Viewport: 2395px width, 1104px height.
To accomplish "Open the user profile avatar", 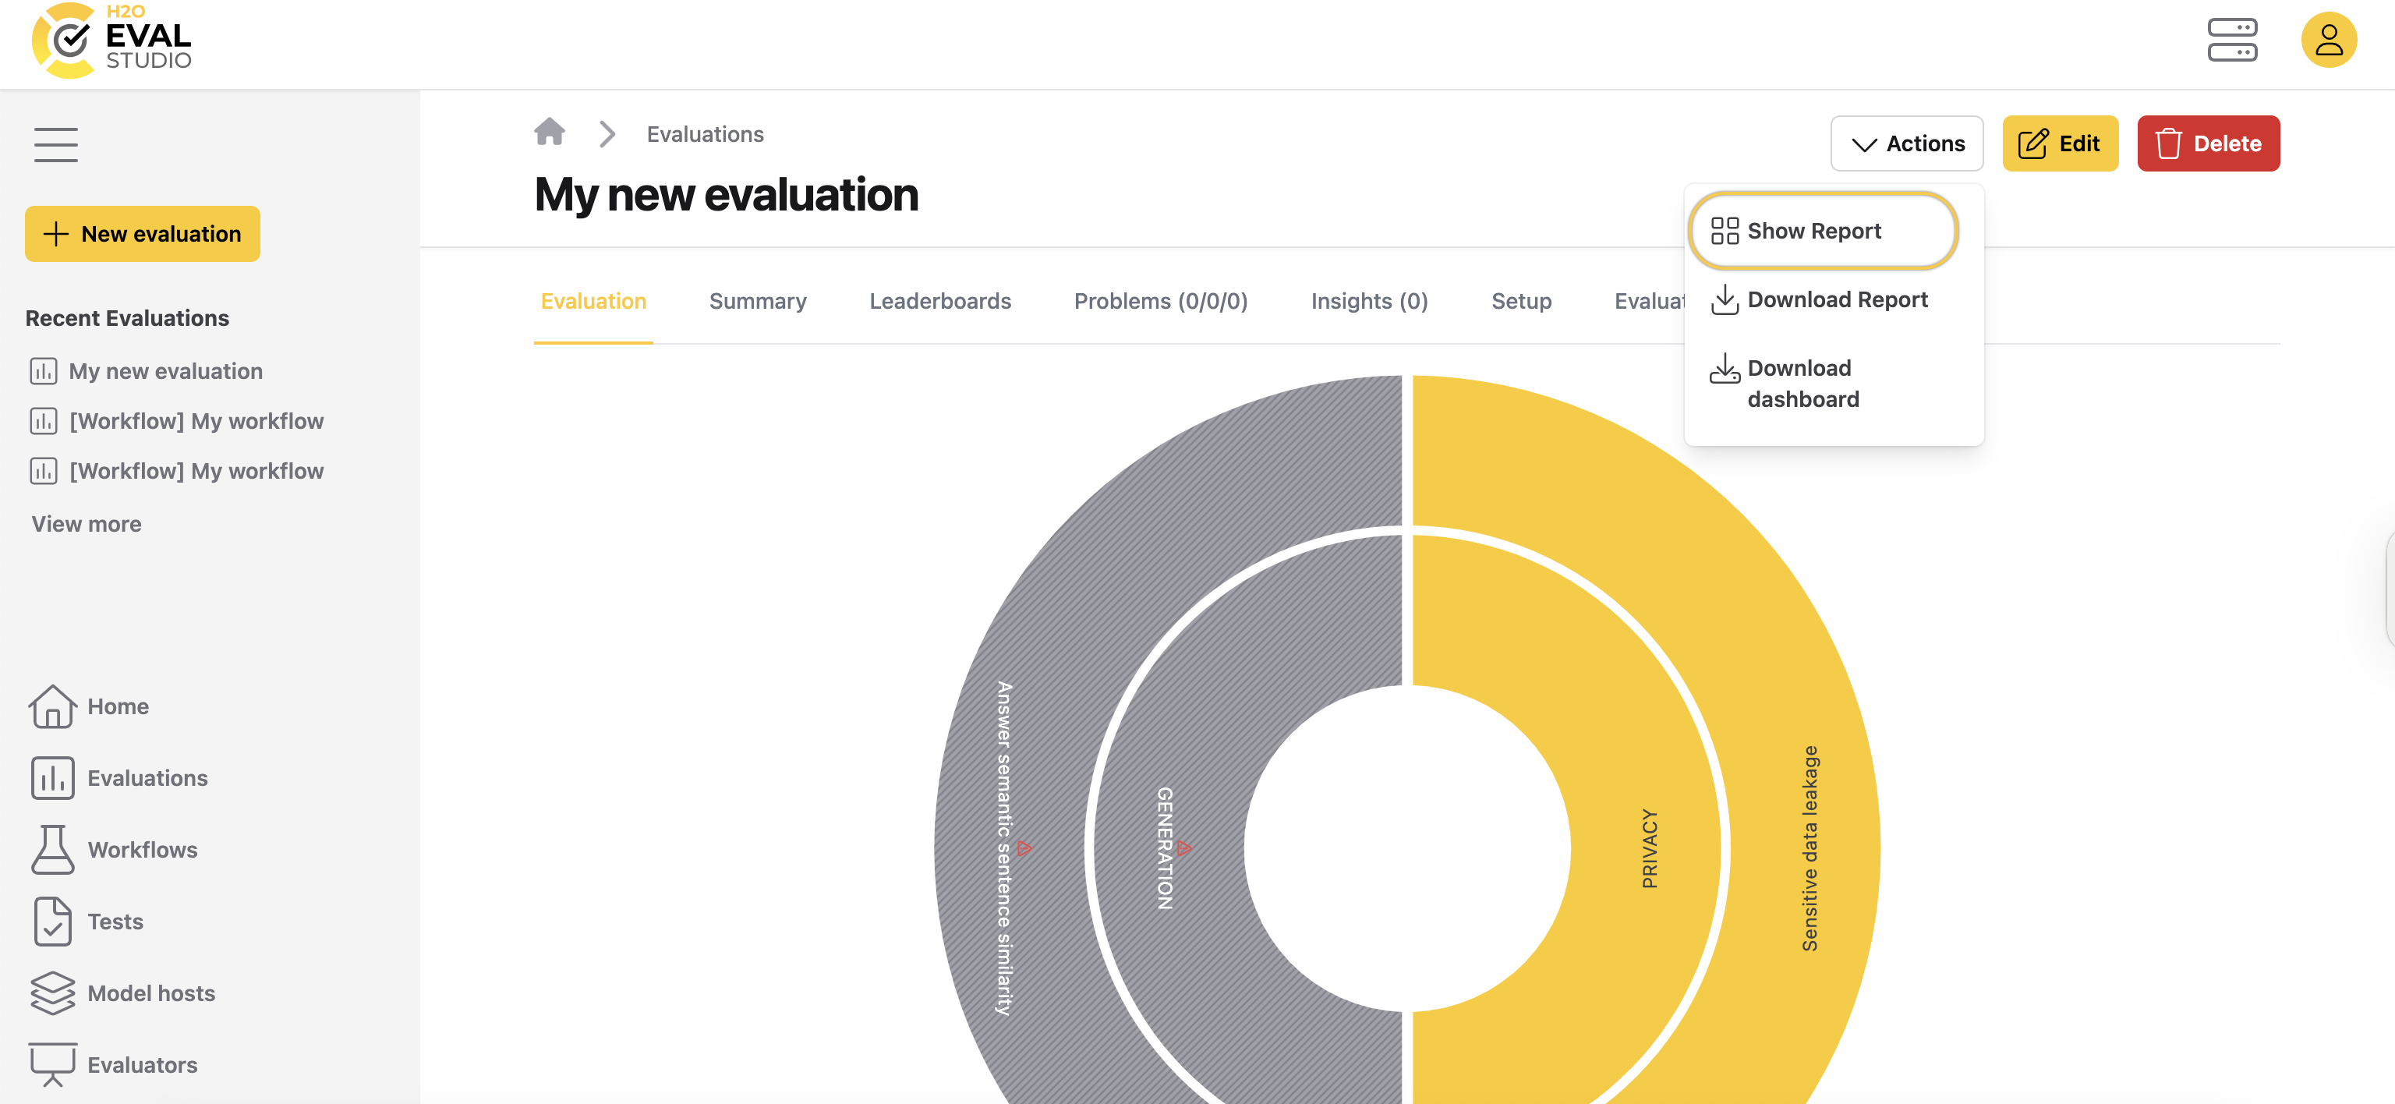I will click(x=2327, y=40).
